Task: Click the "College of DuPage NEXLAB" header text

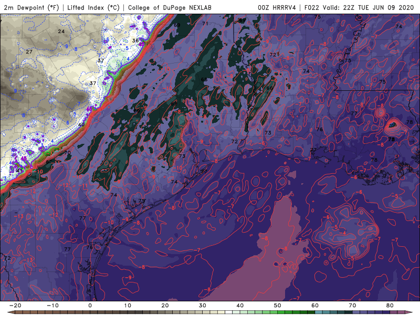Action: [170, 7]
